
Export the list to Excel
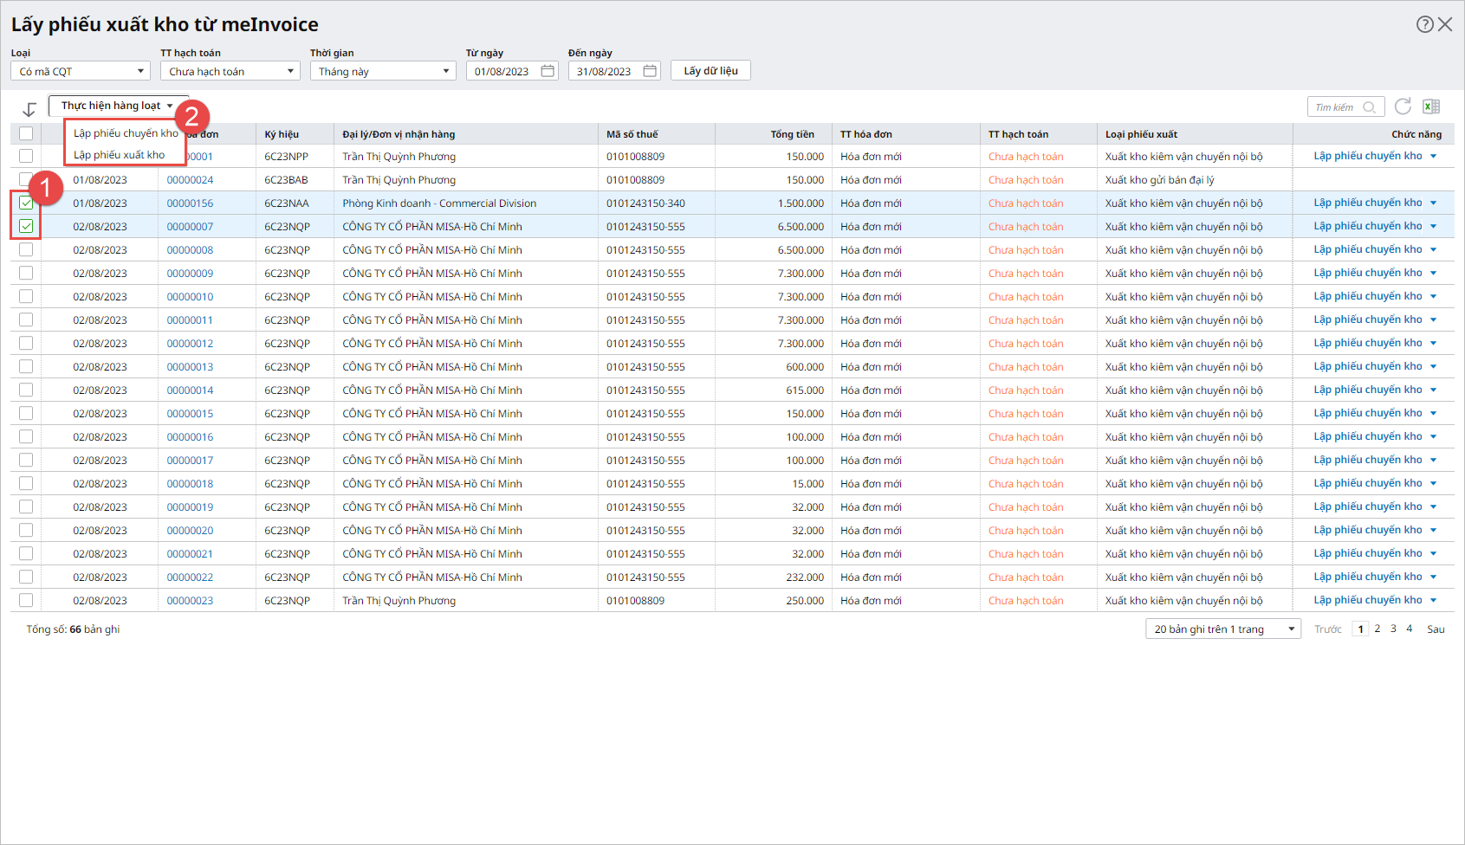1431,106
